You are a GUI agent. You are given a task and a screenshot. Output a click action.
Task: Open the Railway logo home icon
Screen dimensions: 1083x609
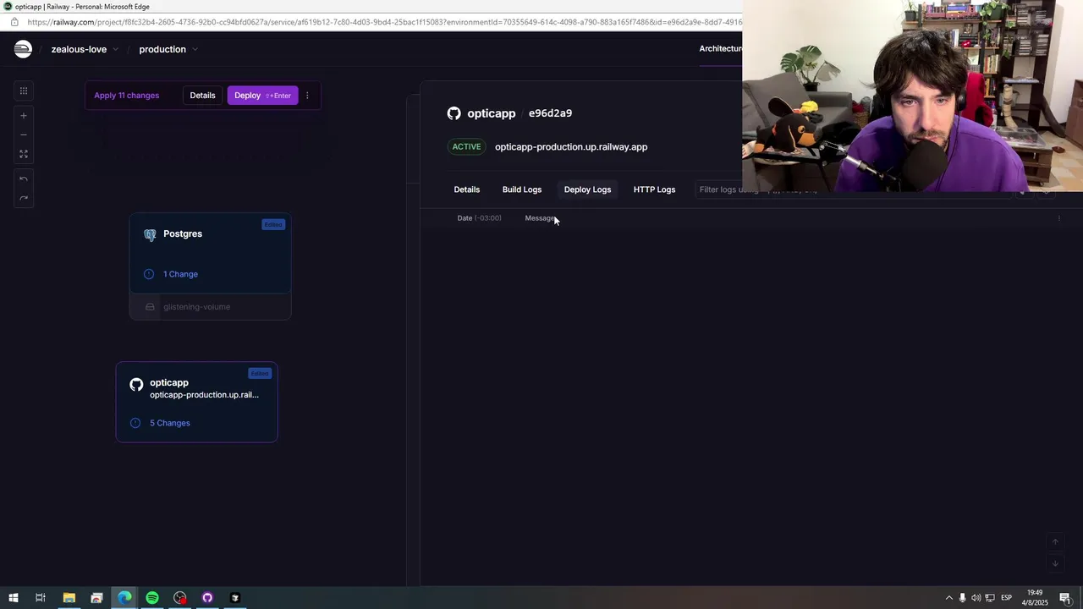coord(23,49)
